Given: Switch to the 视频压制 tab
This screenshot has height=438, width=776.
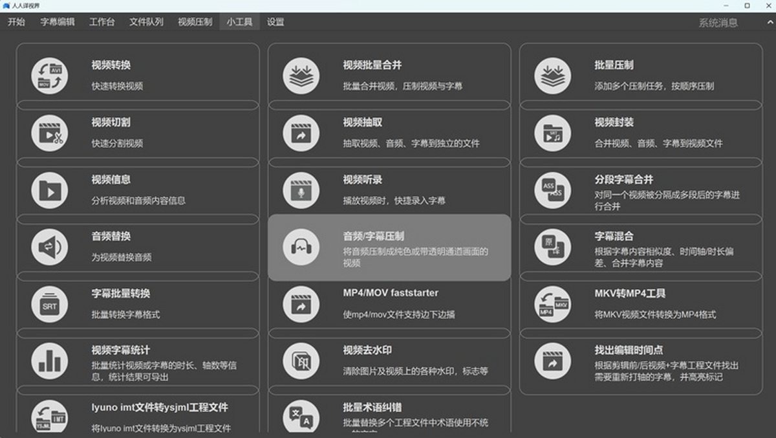Looking at the screenshot, I should pos(195,22).
